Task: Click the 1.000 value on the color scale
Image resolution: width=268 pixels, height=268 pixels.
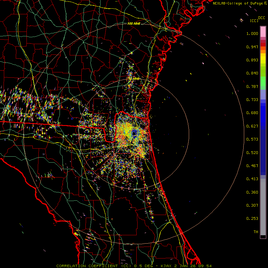Action: 252,33
